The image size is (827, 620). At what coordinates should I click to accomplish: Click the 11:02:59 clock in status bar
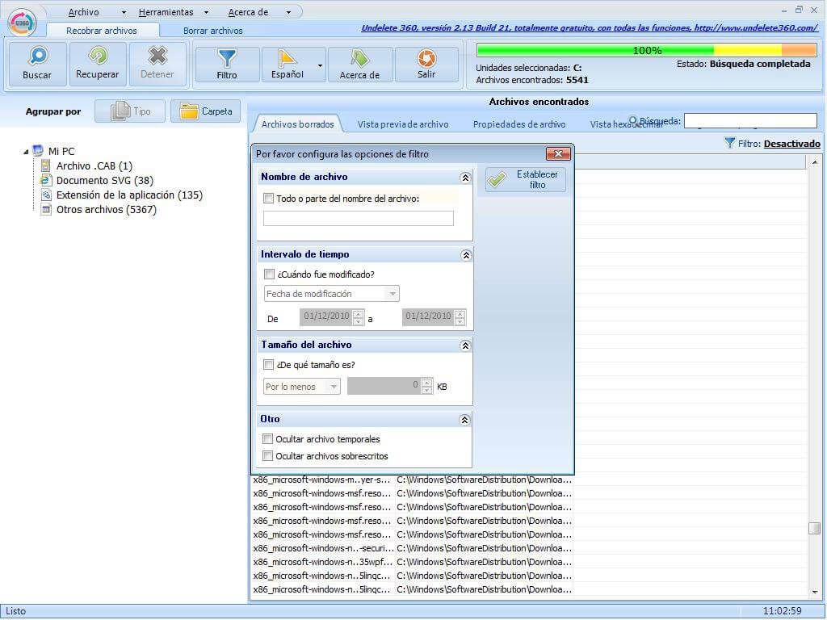click(782, 611)
